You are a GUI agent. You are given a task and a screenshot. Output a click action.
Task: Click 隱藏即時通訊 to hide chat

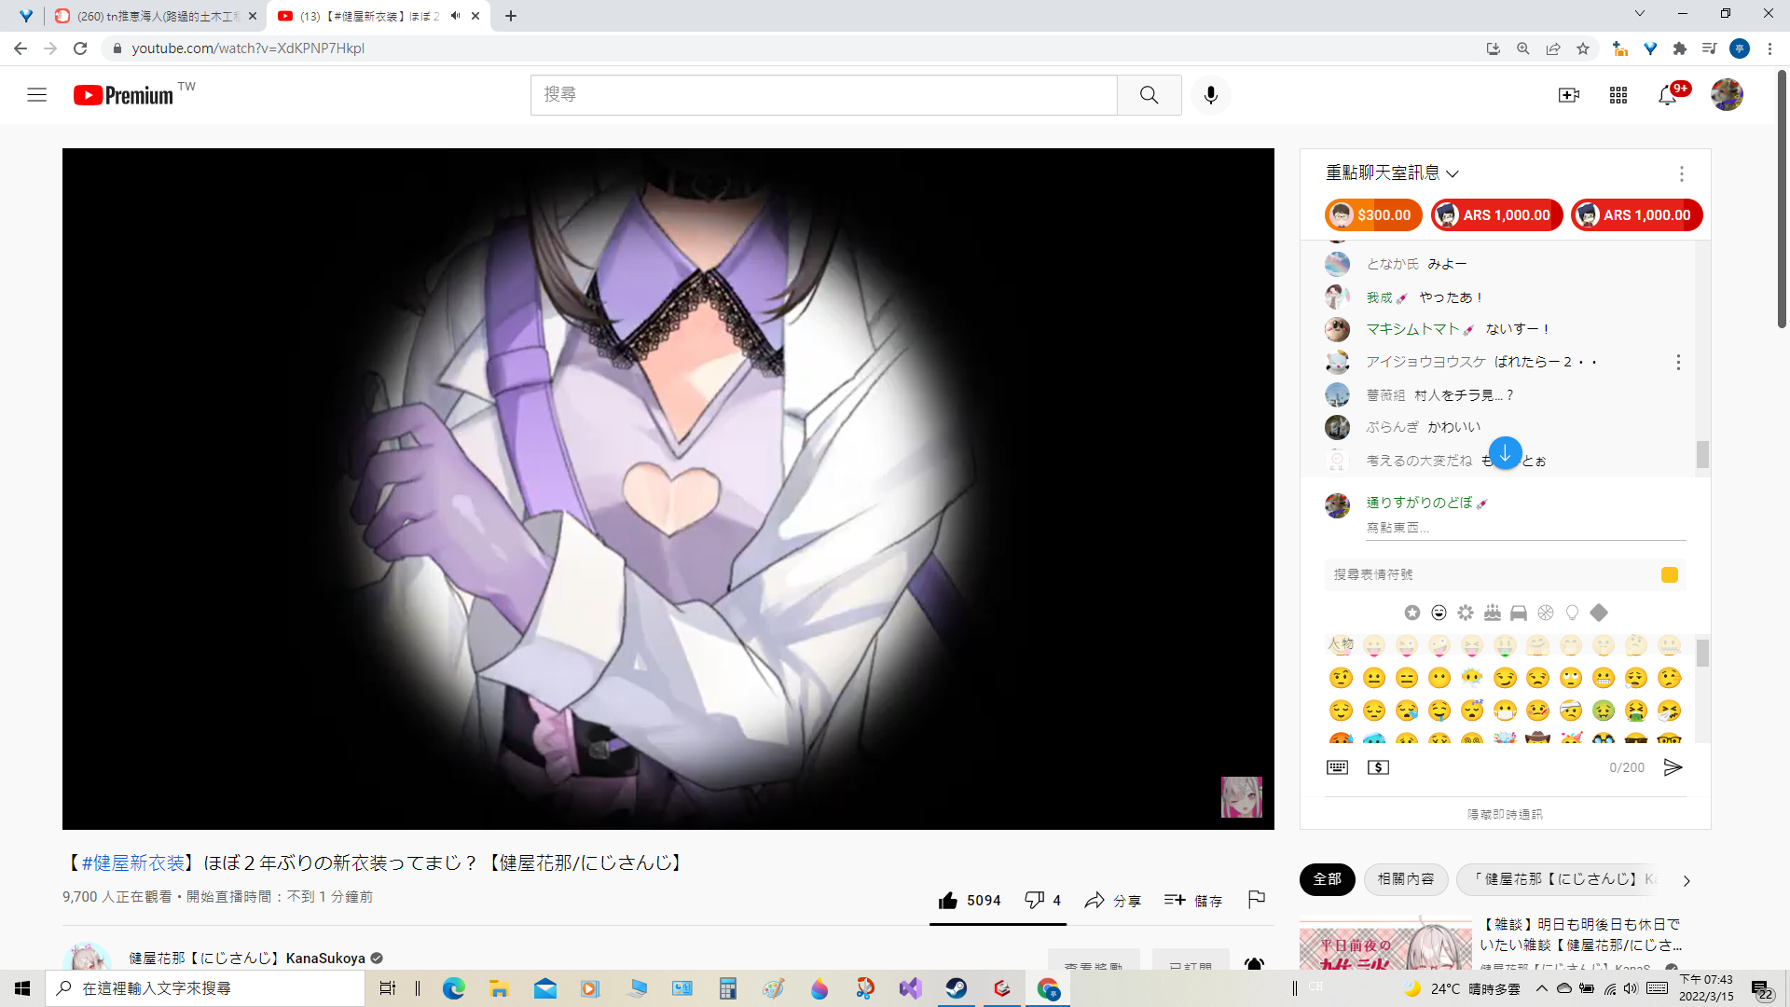tap(1505, 815)
